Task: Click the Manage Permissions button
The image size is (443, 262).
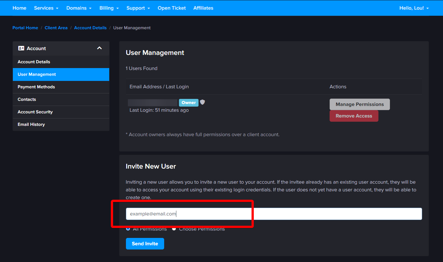Action: click(x=360, y=104)
